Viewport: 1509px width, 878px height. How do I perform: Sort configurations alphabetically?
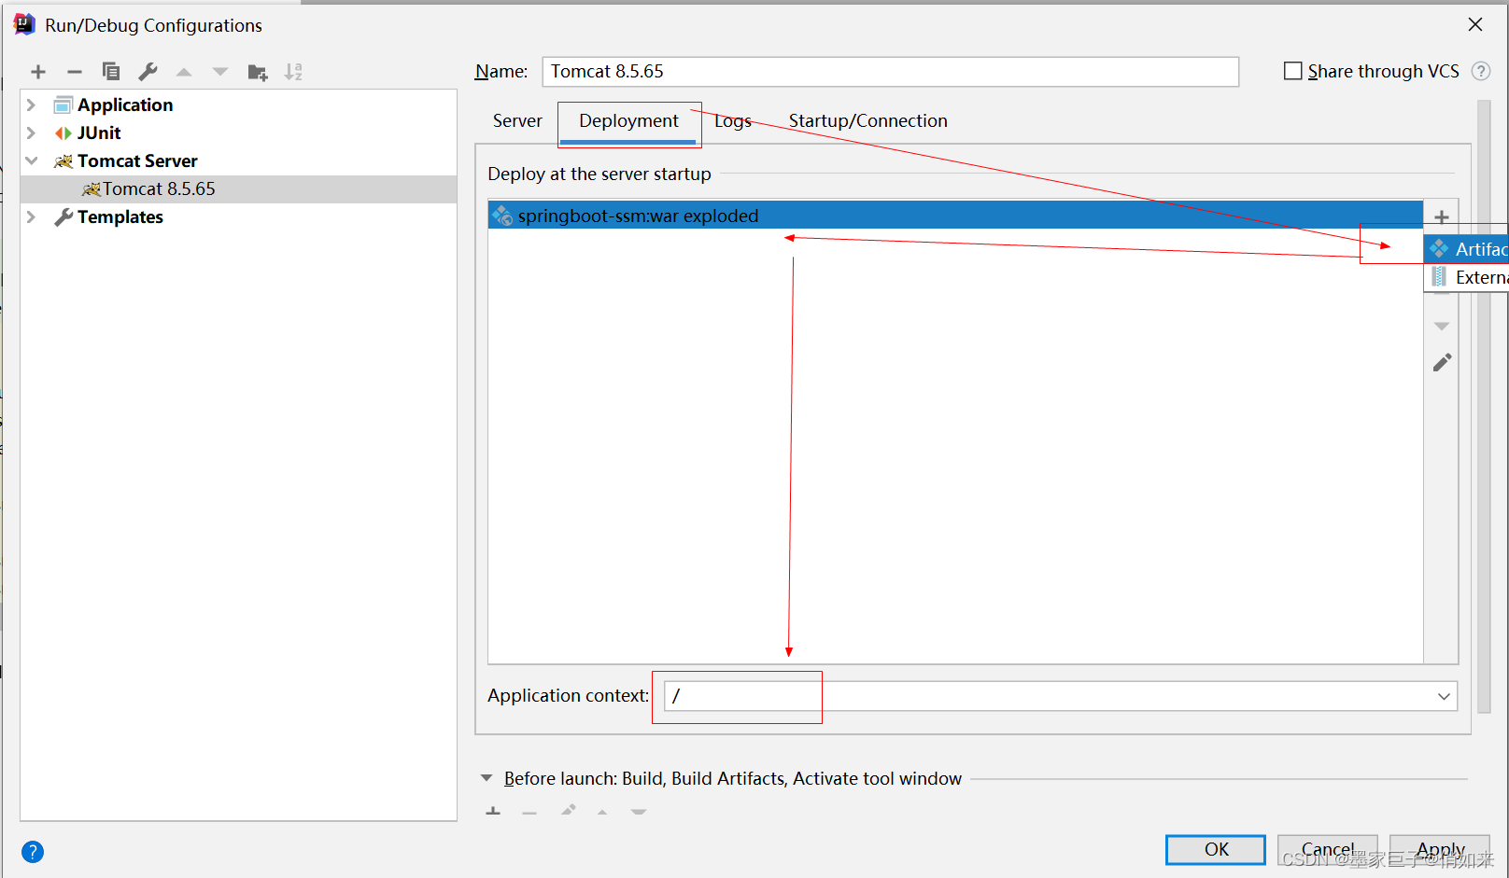[x=293, y=72]
